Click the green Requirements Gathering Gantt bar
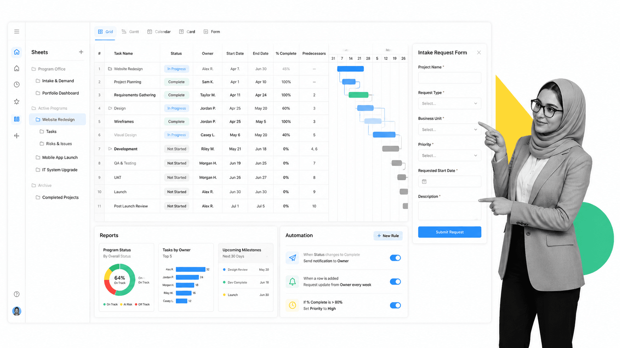Viewport: 620px width, 348px height. coord(359,95)
